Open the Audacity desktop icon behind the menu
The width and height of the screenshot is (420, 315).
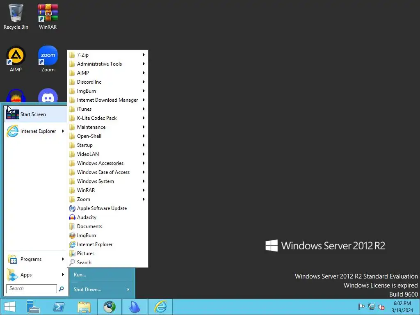16,96
